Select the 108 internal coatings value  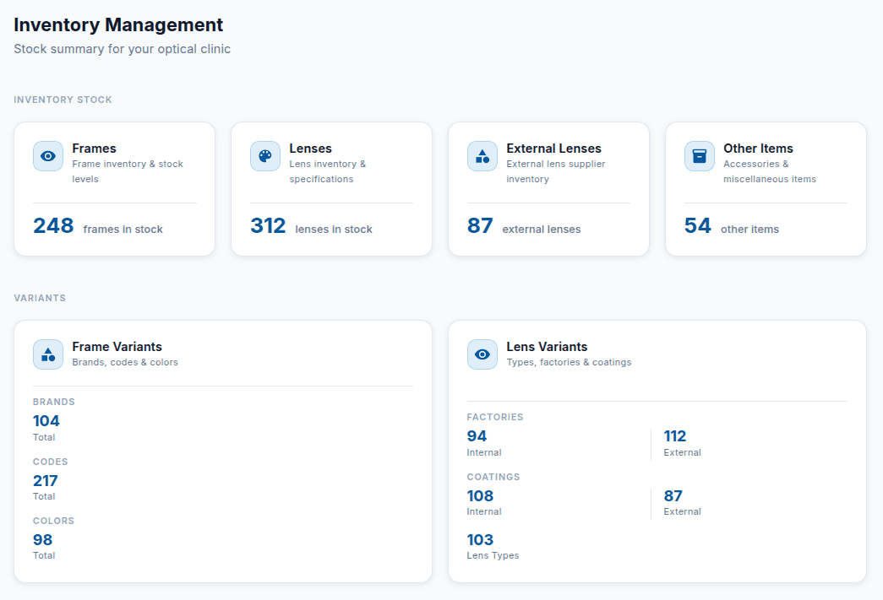coord(480,495)
